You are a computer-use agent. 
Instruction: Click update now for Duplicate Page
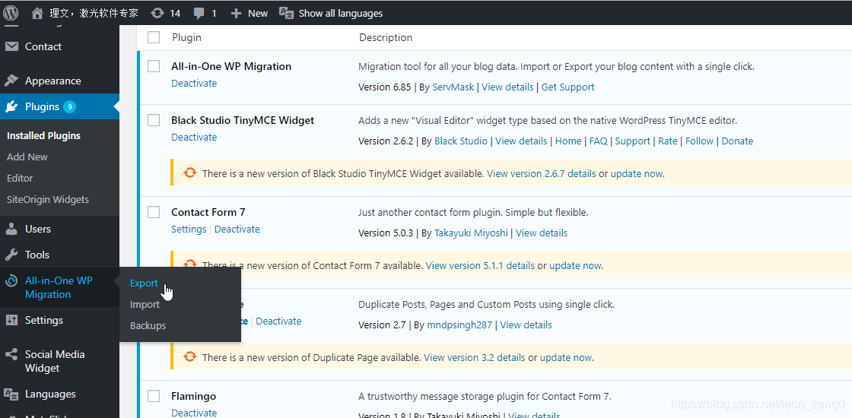[566, 358]
